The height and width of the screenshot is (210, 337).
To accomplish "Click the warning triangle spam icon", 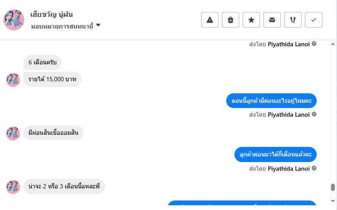I will [210, 20].
